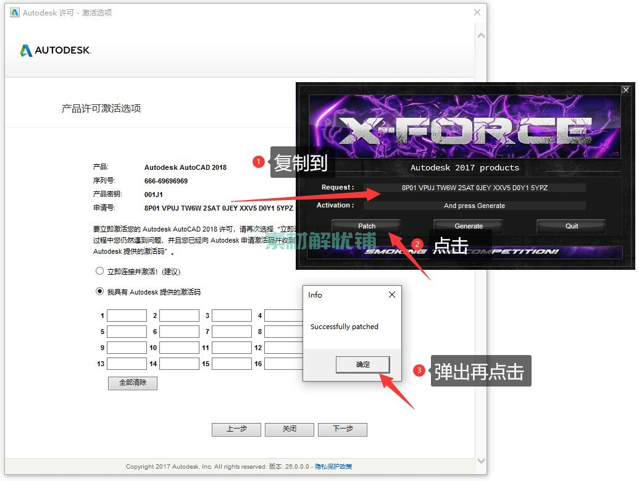Select the connect and activate now option
This screenshot has height=481, width=639.
click(x=99, y=270)
